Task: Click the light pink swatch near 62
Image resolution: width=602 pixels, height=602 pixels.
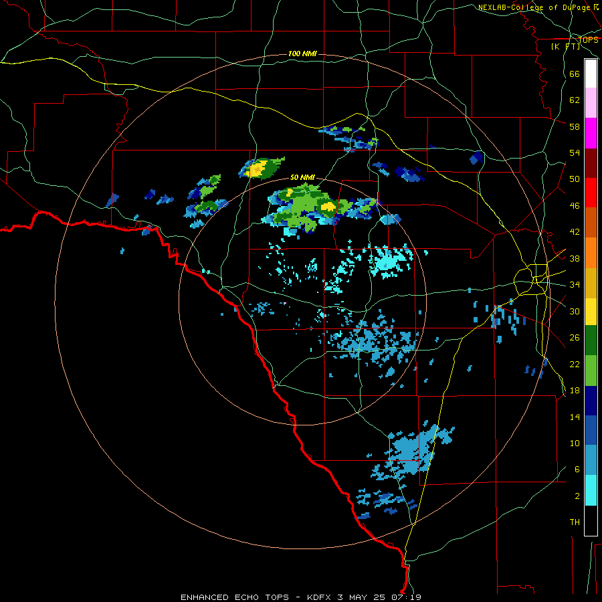Action: pos(591,102)
